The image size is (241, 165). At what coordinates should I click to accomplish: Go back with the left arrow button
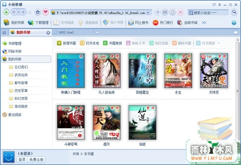coord(14,12)
